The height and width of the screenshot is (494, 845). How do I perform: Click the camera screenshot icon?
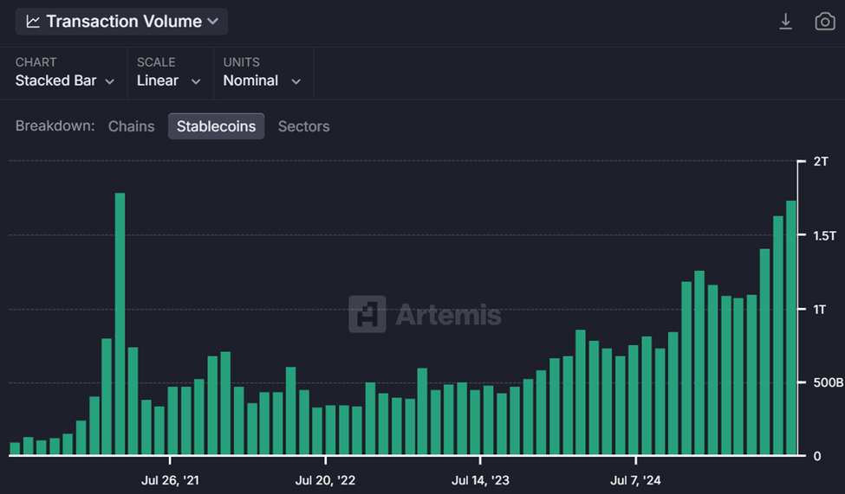tap(824, 22)
